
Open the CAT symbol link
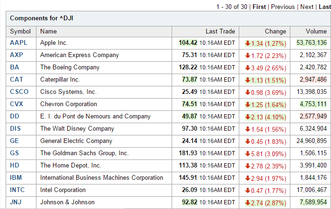click(x=17, y=79)
